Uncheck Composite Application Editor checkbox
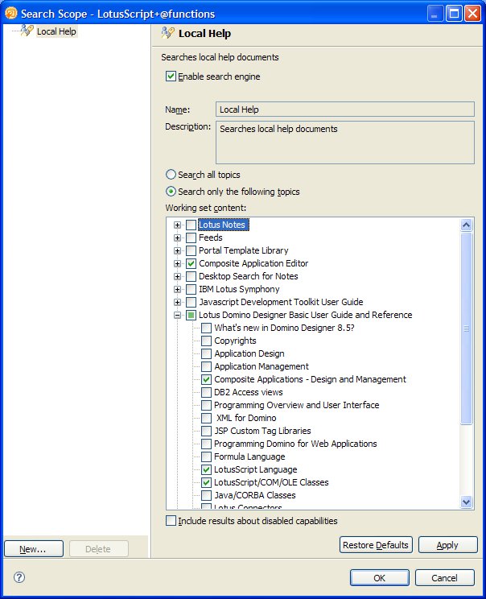Viewport: 486px width, 599px height. pyautogui.click(x=191, y=263)
